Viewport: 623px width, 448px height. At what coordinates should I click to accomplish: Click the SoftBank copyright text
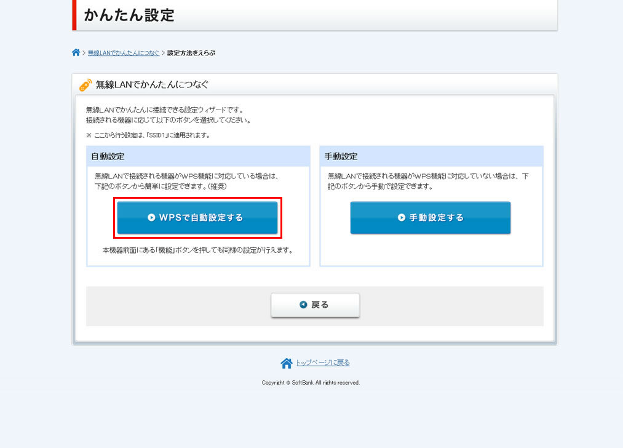[311, 383]
